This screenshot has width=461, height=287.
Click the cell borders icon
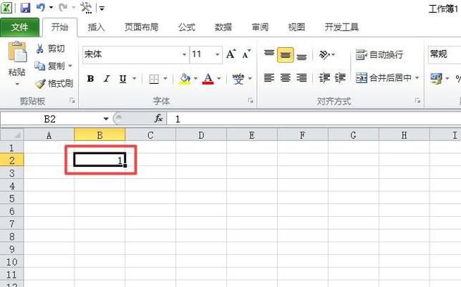click(154, 79)
